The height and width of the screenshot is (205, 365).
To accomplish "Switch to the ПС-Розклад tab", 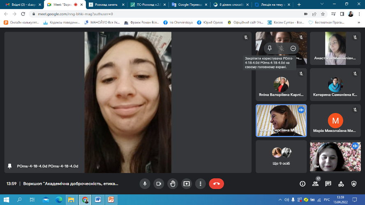I will [148, 5].
